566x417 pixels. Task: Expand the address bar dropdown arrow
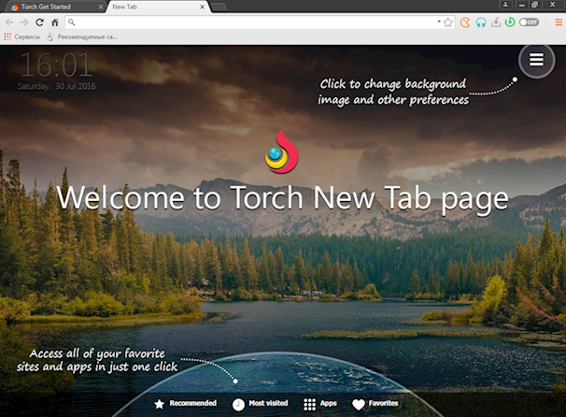[439, 22]
